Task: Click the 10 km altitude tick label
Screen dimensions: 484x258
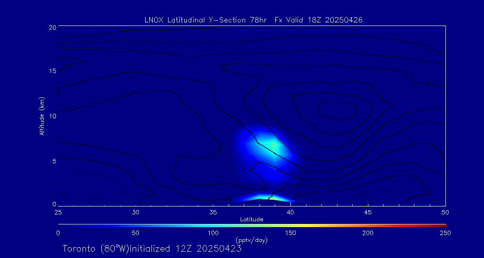Action: pos(52,116)
